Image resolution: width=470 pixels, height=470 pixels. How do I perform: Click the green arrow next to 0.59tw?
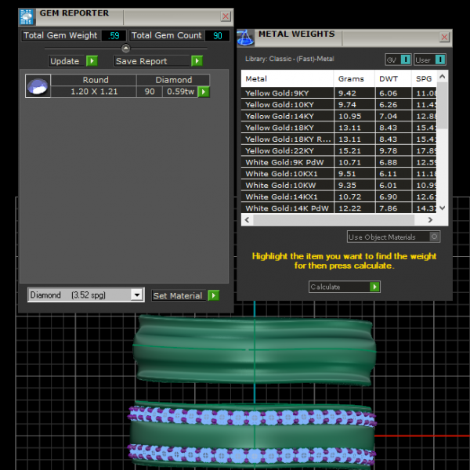(x=204, y=92)
